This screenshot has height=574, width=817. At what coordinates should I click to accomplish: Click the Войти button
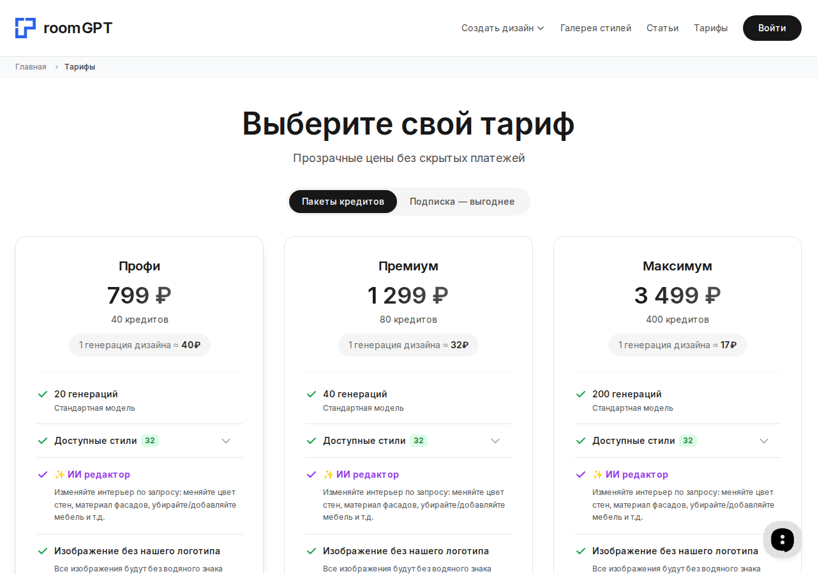[772, 28]
